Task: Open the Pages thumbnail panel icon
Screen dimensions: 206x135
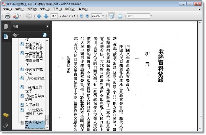Action: [x=6, y=26]
